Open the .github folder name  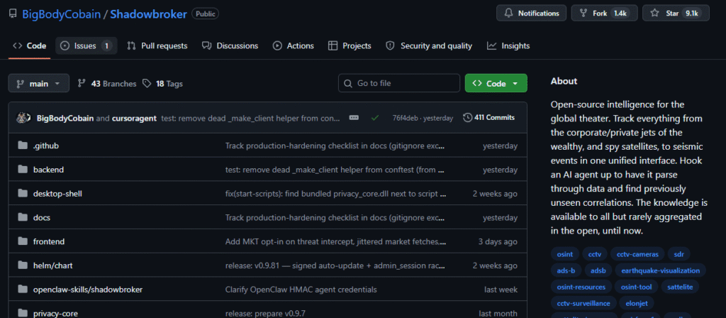tap(46, 146)
